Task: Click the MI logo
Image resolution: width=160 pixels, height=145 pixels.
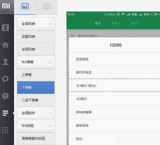Action: (x=6, y=6)
